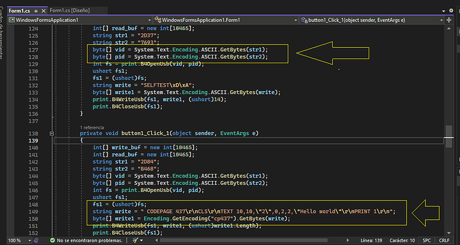This screenshot has height=245, width=460.
Task: Switch to Form1.cs [Diseño] tab
Action: (x=69, y=11)
